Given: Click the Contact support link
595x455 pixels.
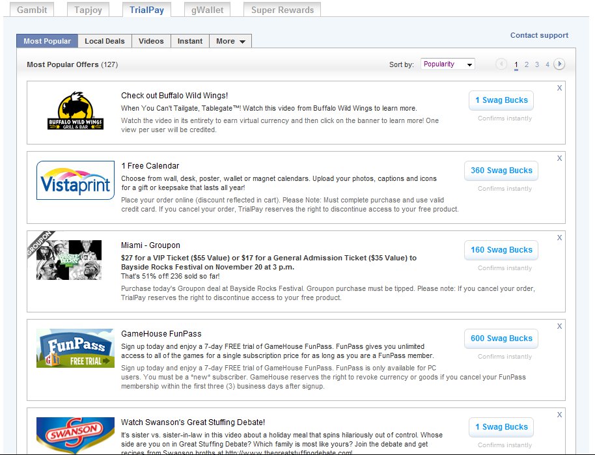Looking at the screenshot, I should tap(539, 35).
